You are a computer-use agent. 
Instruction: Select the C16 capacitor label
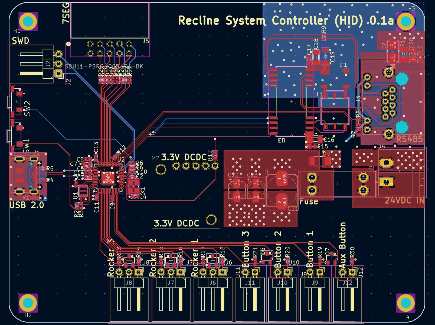pyautogui.click(x=329, y=140)
